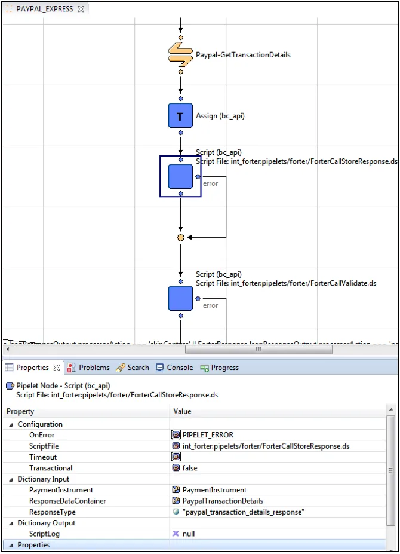Select the Transactional property name
400x554 pixels.
51,468
